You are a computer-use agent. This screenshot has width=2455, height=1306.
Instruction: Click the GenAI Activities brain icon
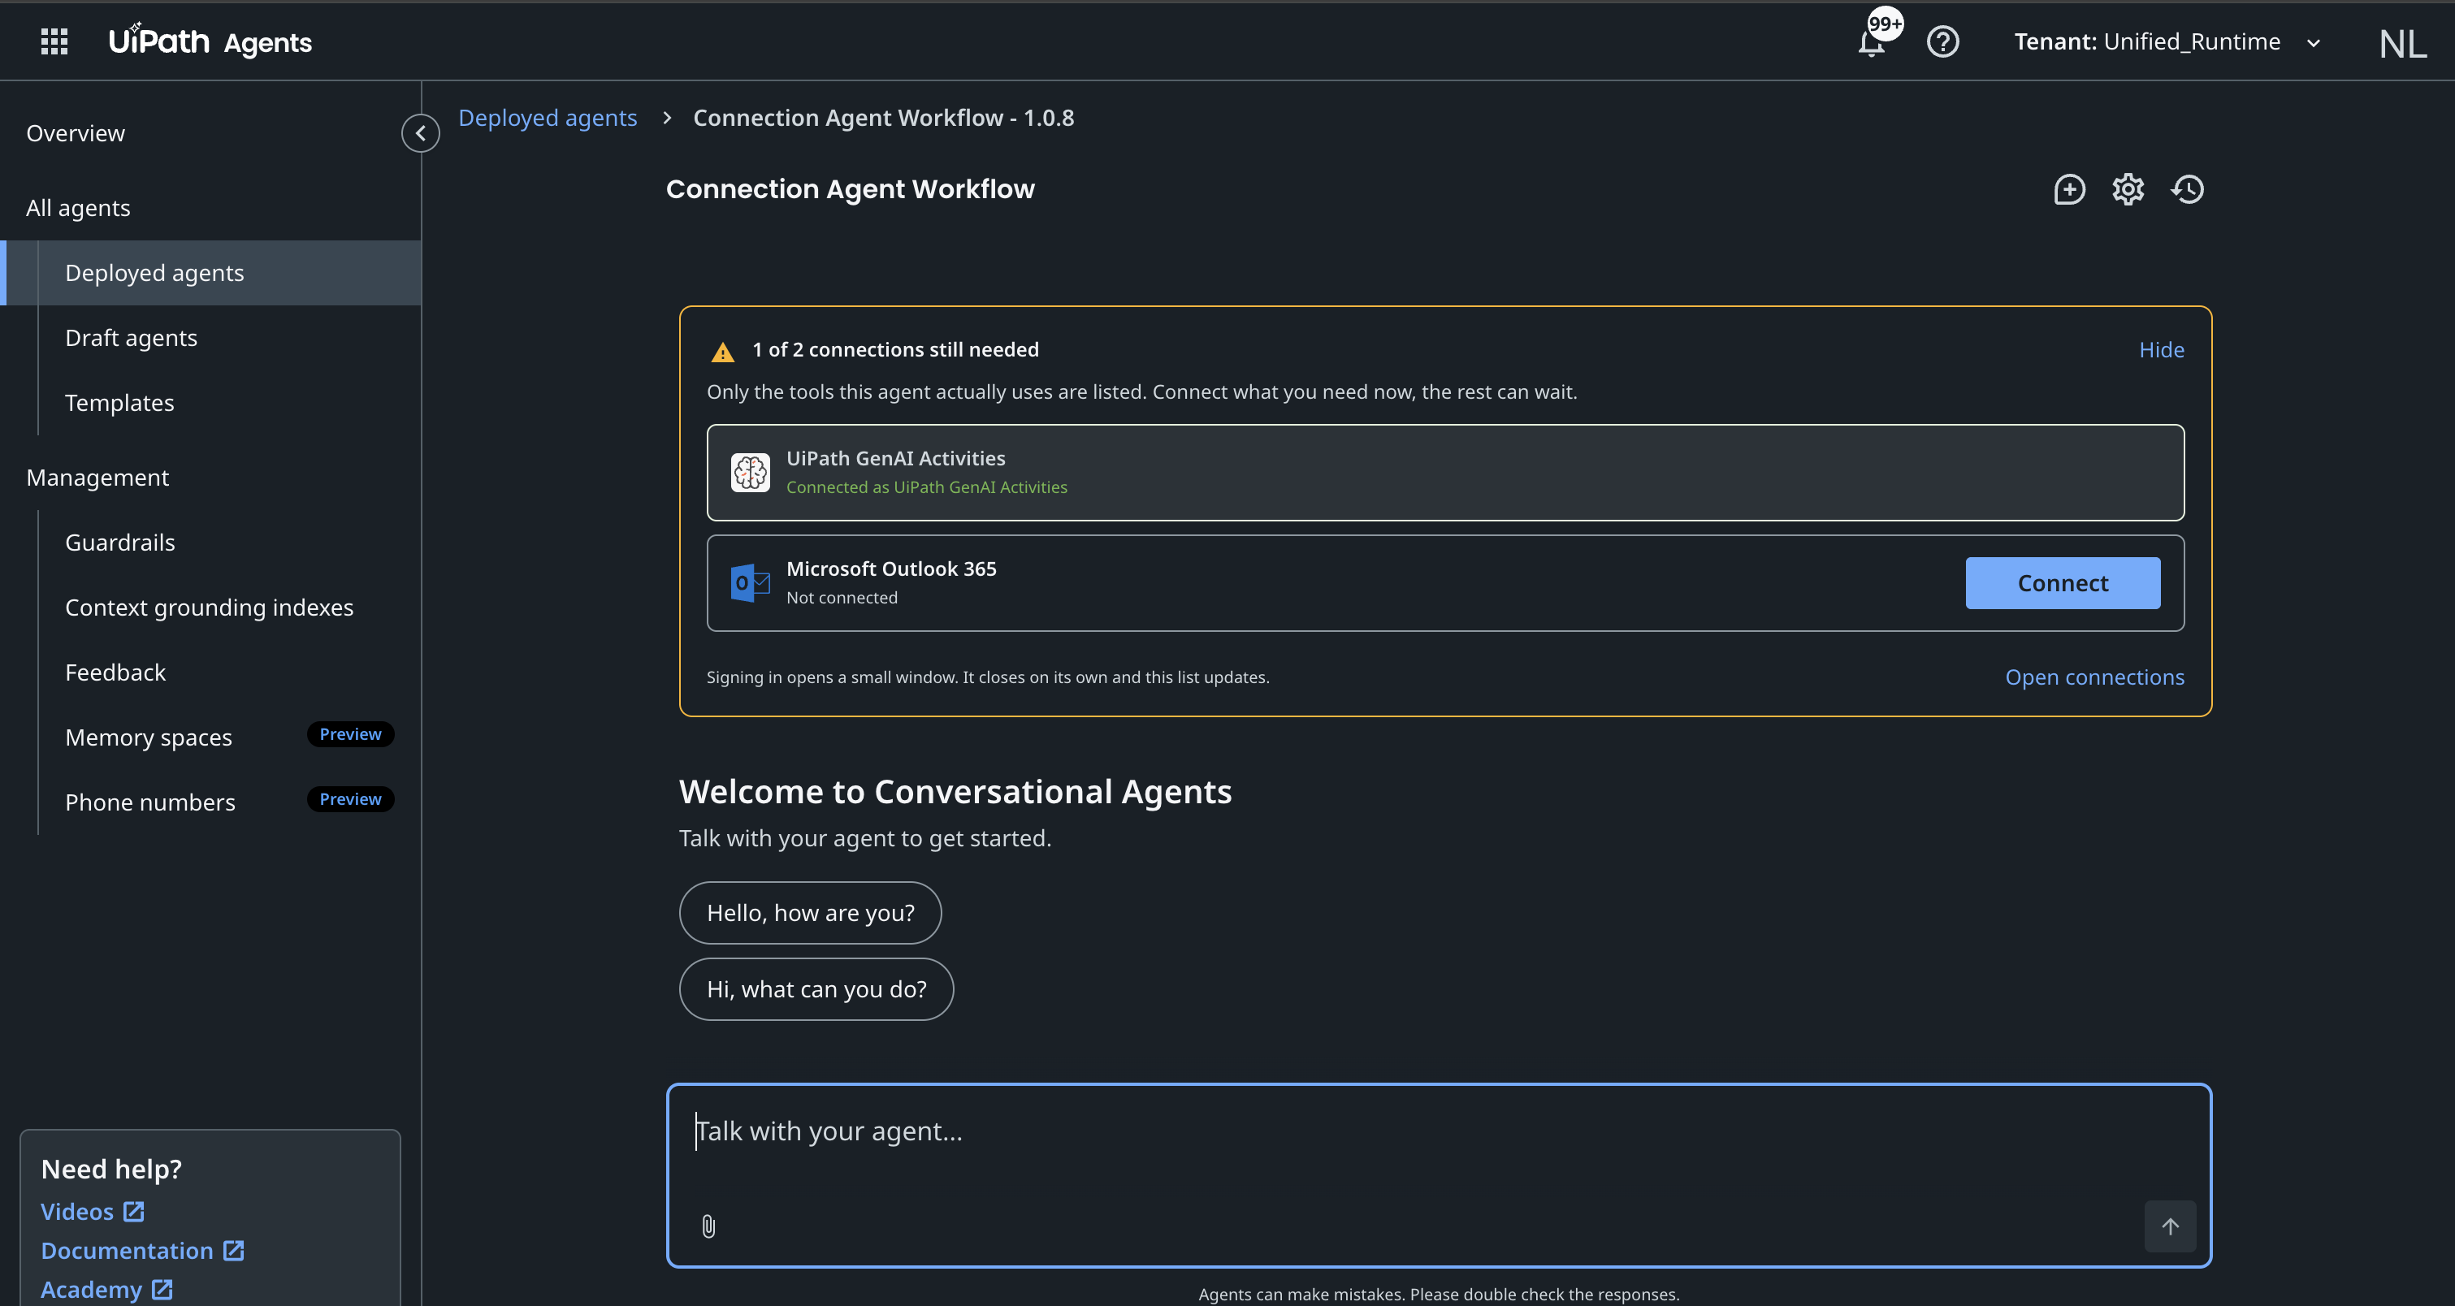[x=750, y=473]
